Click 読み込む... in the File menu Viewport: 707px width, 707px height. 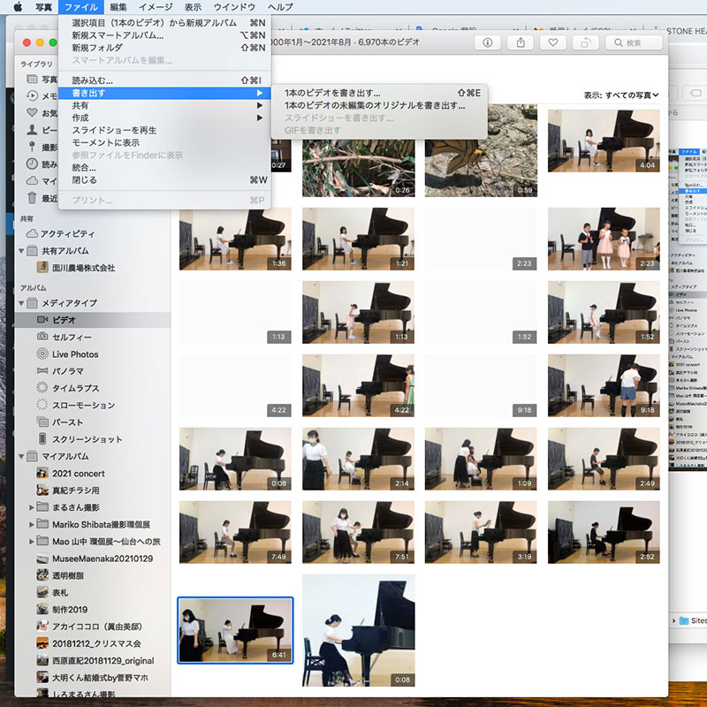point(90,80)
